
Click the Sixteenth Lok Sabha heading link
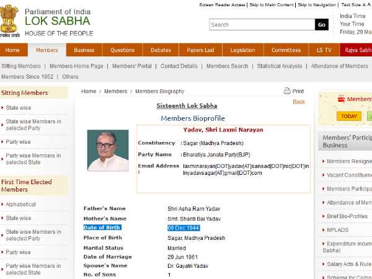point(187,106)
